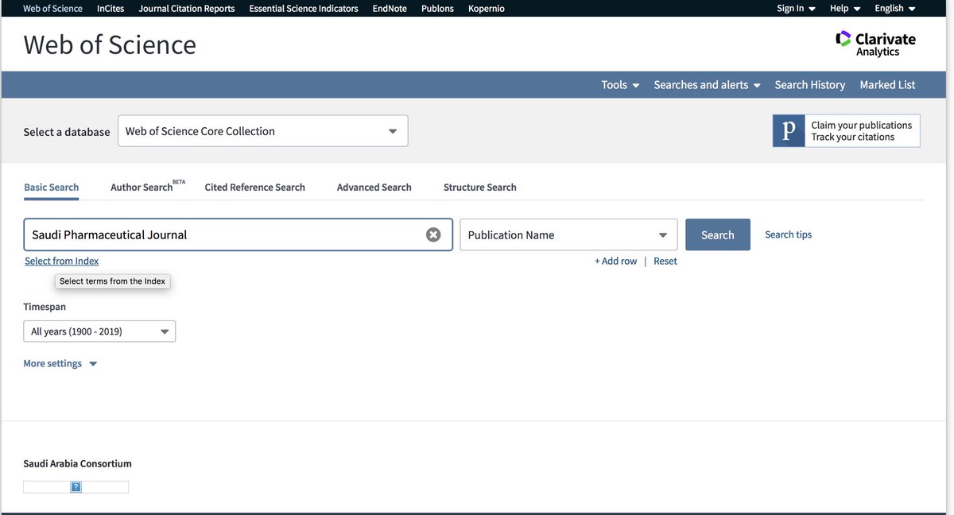The image size is (954, 515).
Task: Click the P publications icon
Action: tap(789, 131)
